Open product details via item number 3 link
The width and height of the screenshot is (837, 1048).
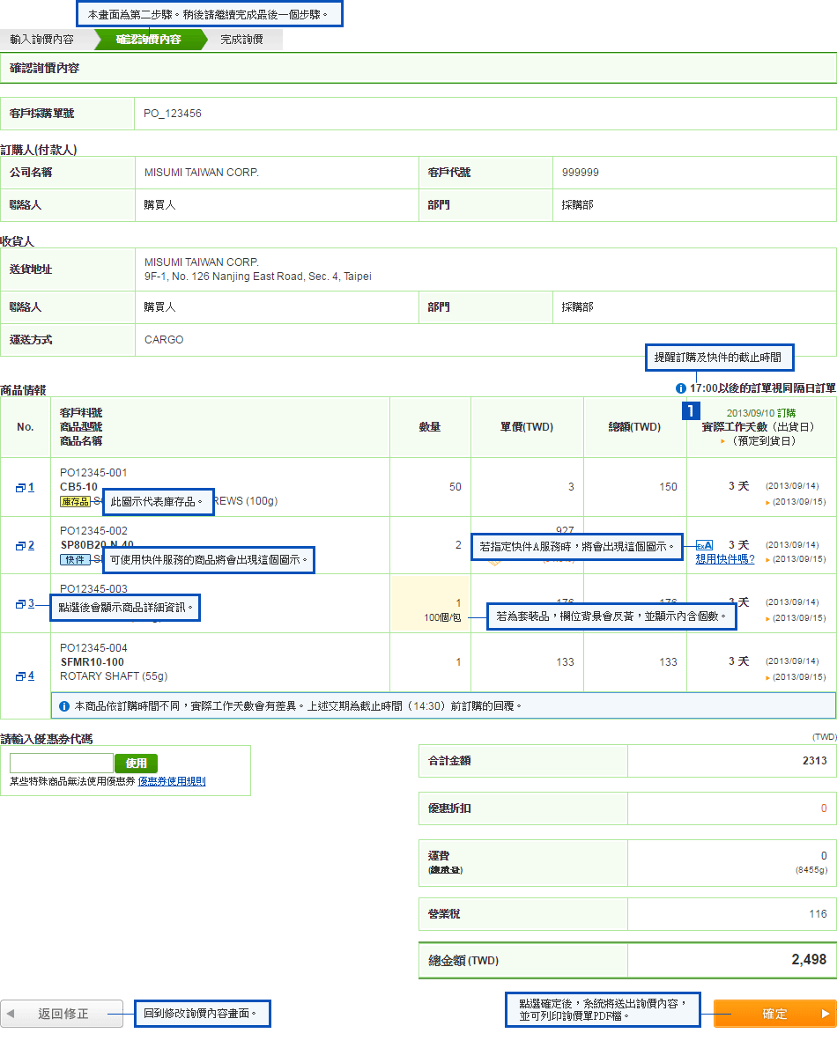(31, 603)
